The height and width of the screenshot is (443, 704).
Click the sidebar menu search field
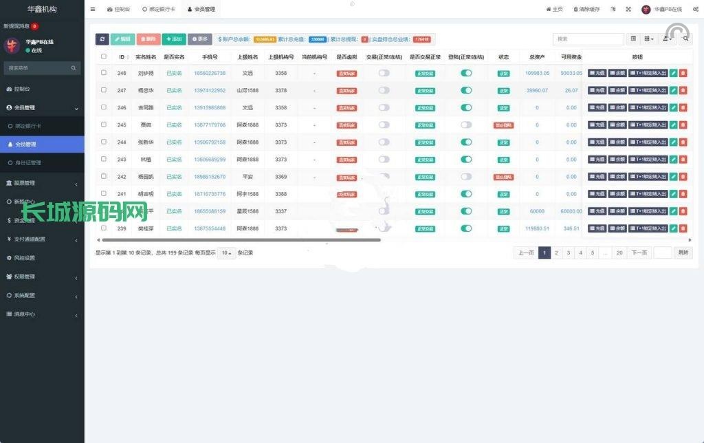click(x=42, y=68)
